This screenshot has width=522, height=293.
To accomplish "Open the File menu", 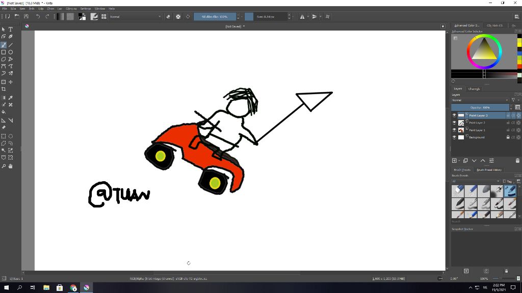I will click(4, 9).
